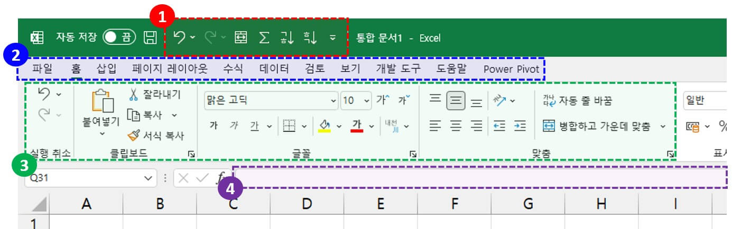
Task: Click the Save disk icon in the title bar
Action: click(x=151, y=37)
